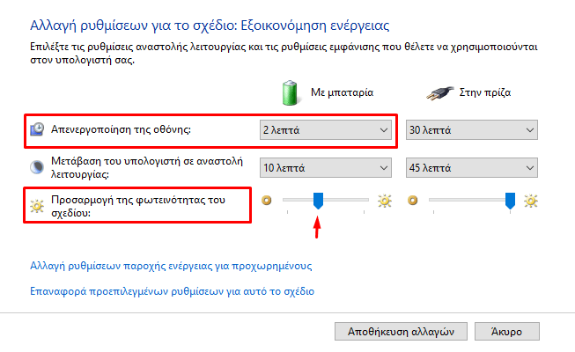Click the 'Άκυρο' button
The width and height of the screenshot is (575, 352).
[x=507, y=332]
